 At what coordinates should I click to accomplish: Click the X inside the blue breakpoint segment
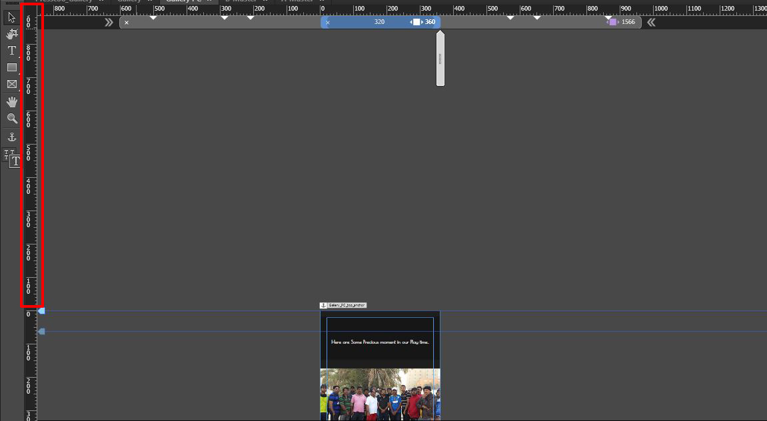click(x=328, y=23)
